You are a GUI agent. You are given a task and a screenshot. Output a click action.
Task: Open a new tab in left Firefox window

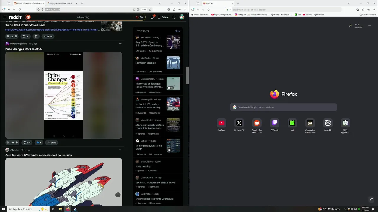point(82,3)
